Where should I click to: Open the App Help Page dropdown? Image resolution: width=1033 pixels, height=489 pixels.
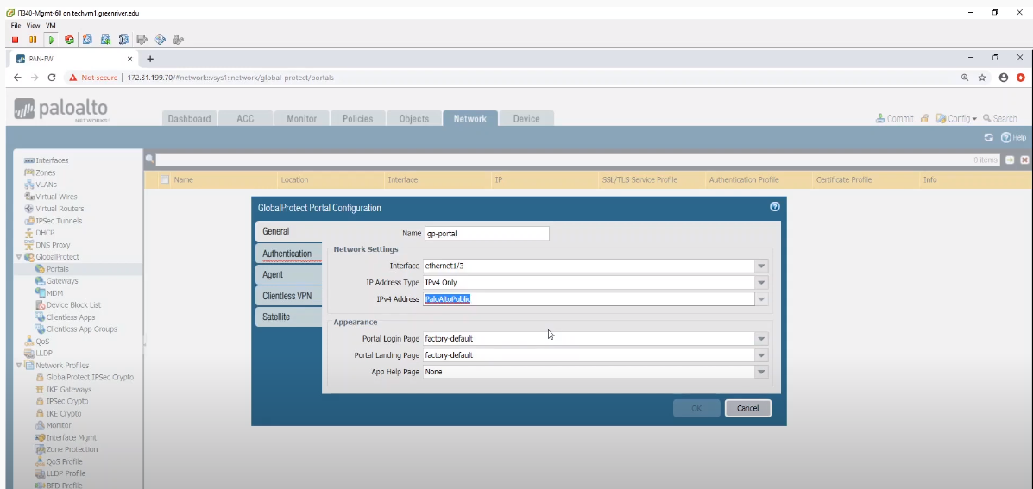point(761,372)
